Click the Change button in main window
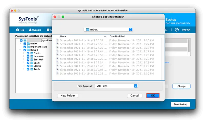 [x=181, y=86]
